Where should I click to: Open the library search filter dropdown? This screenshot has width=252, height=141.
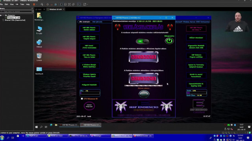click(x=32, y=11)
